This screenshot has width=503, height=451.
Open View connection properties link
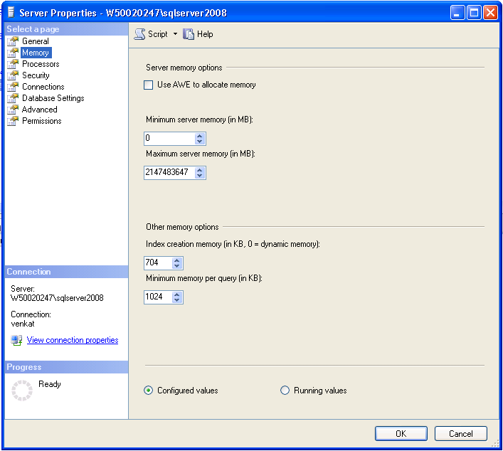[73, 340]
